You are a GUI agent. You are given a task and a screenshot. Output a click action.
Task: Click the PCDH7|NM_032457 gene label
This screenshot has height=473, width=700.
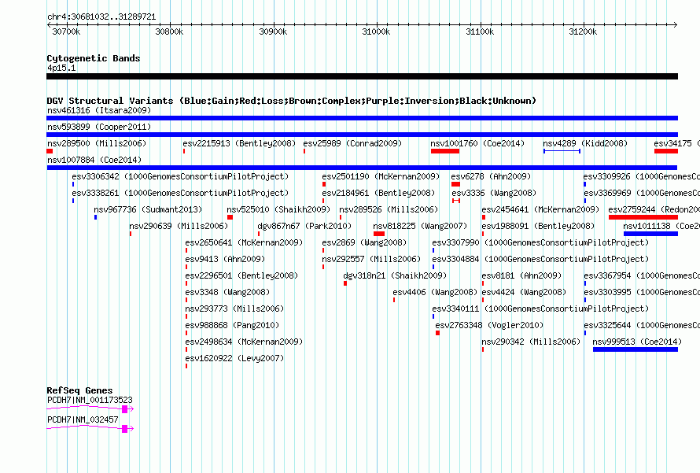click(83, 419)
